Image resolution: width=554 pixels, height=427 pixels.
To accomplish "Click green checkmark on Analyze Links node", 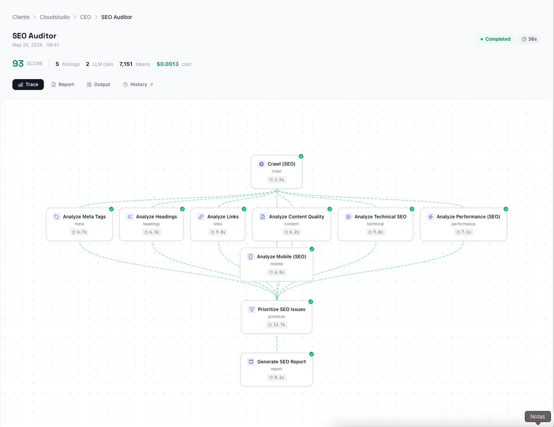I will coord(244,209).
